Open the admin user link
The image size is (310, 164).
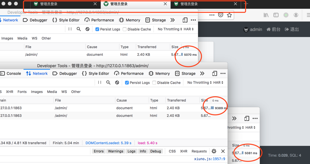tap(253, 29)
